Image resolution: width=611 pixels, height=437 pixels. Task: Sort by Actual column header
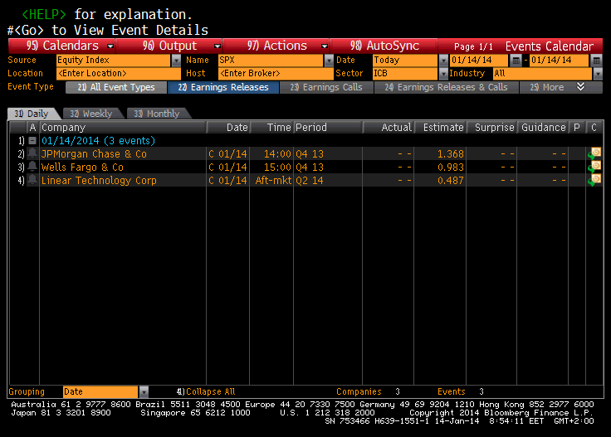pyautogui.click(x=389, y=127)
